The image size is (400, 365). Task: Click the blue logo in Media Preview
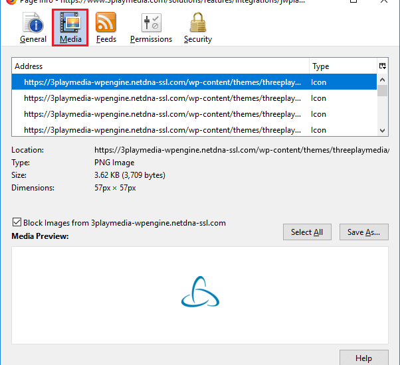tap(200, 291)
